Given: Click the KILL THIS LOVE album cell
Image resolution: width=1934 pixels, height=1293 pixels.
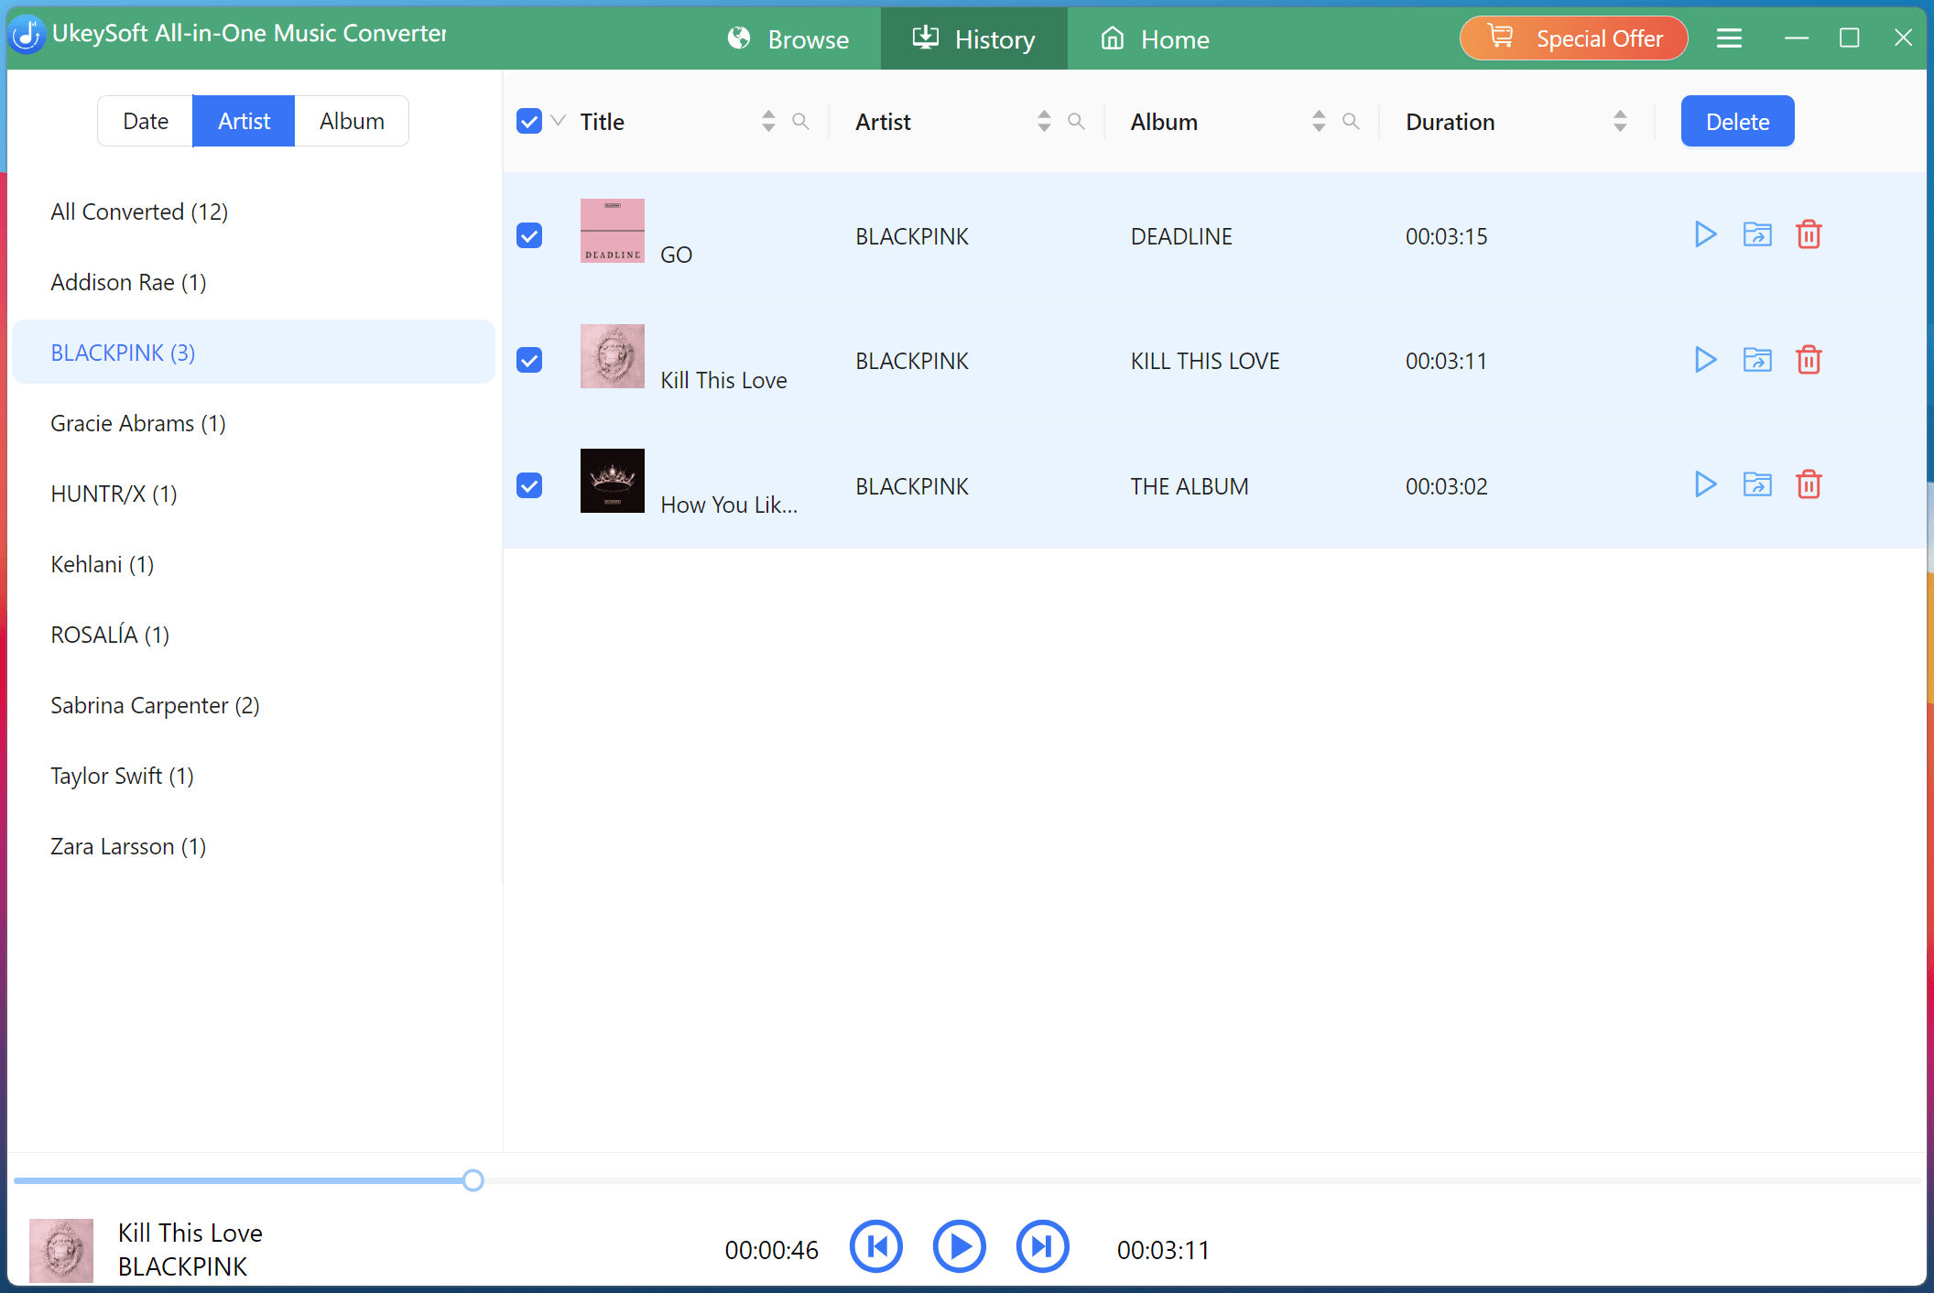Looking at the screenshot, I should [x=1205, y=361].
